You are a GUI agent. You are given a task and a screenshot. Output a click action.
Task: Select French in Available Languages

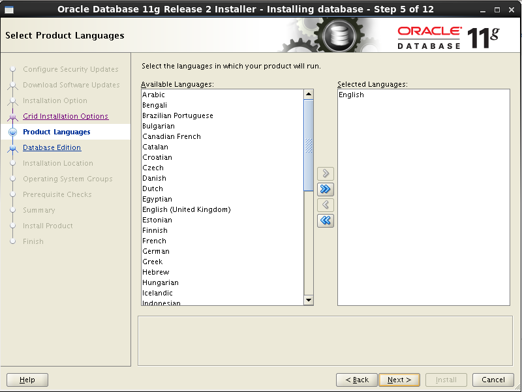click(x=223, y=241)
